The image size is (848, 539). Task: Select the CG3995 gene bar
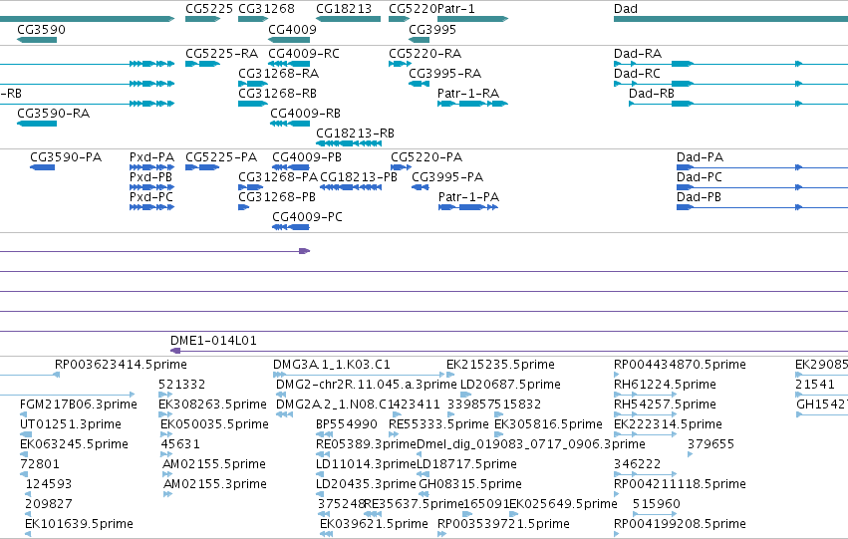[420, 40]
